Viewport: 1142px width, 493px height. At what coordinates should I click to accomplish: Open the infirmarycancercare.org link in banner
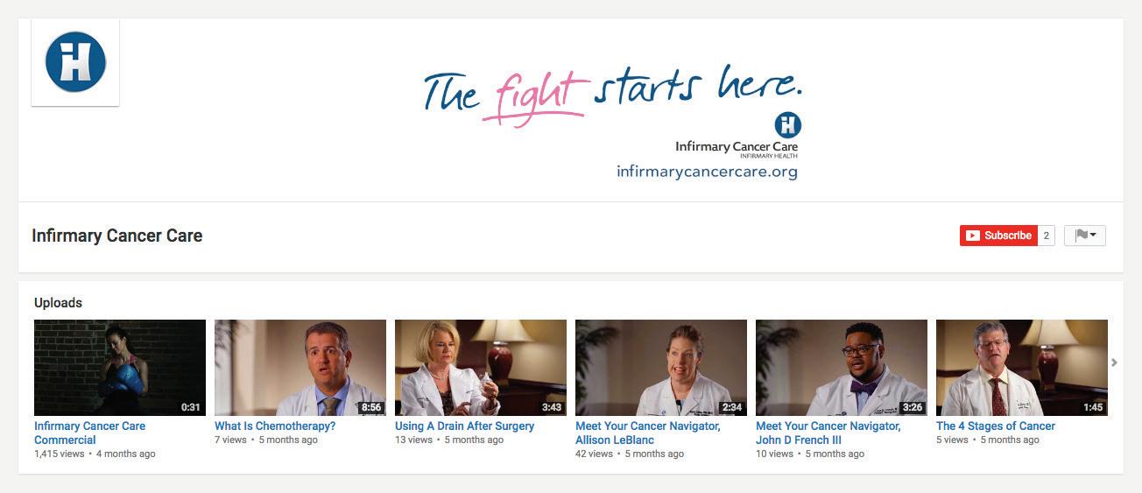tap(707, 172)
